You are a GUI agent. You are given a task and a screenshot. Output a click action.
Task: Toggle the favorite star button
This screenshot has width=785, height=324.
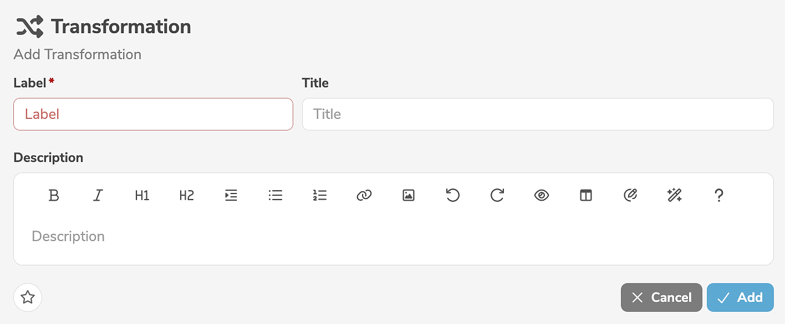coord(28,297)
